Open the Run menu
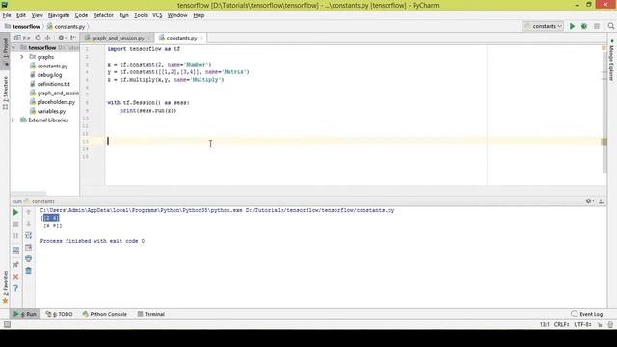 [x=123, y=15]
